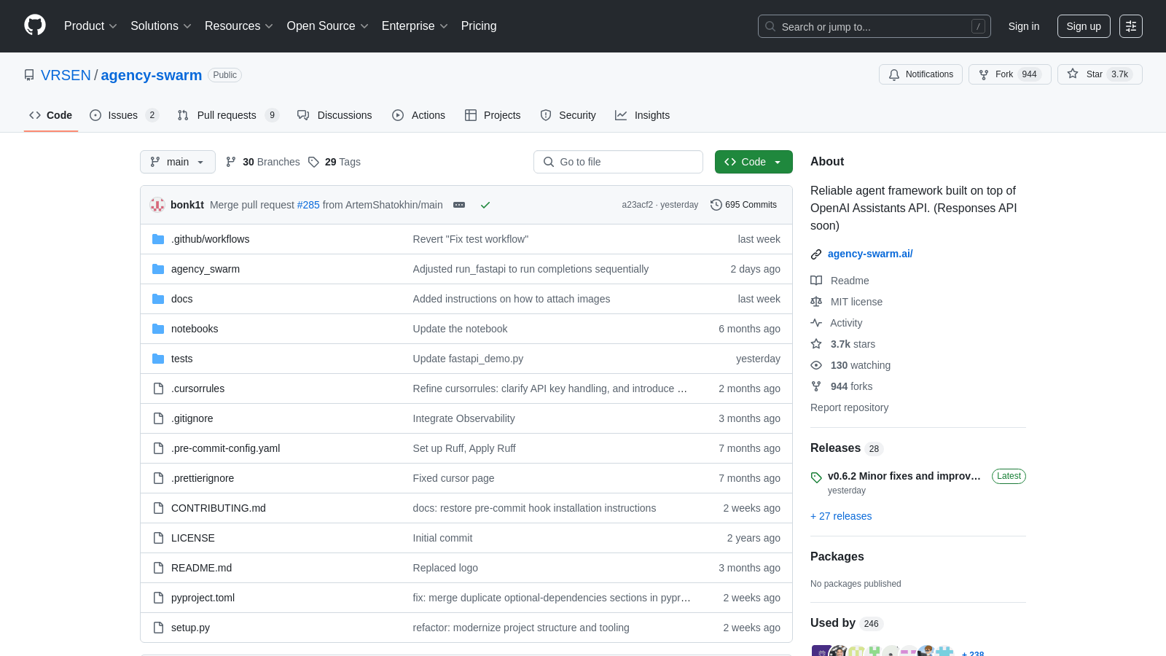Open pull request #285 link

tap(308, 205)
